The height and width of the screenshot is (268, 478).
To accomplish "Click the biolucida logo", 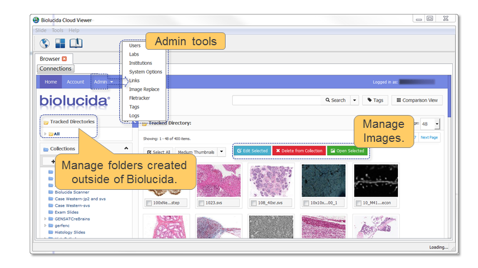I will point(74,100).
